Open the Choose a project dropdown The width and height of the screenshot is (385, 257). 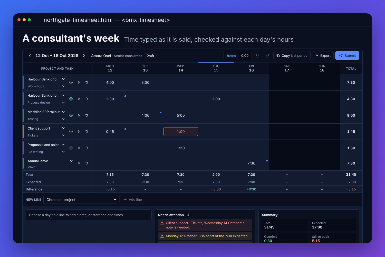(x=80, y=200)
